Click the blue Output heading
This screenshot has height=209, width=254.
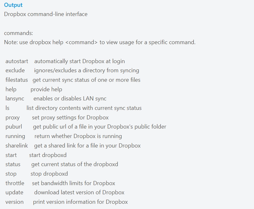13,5
